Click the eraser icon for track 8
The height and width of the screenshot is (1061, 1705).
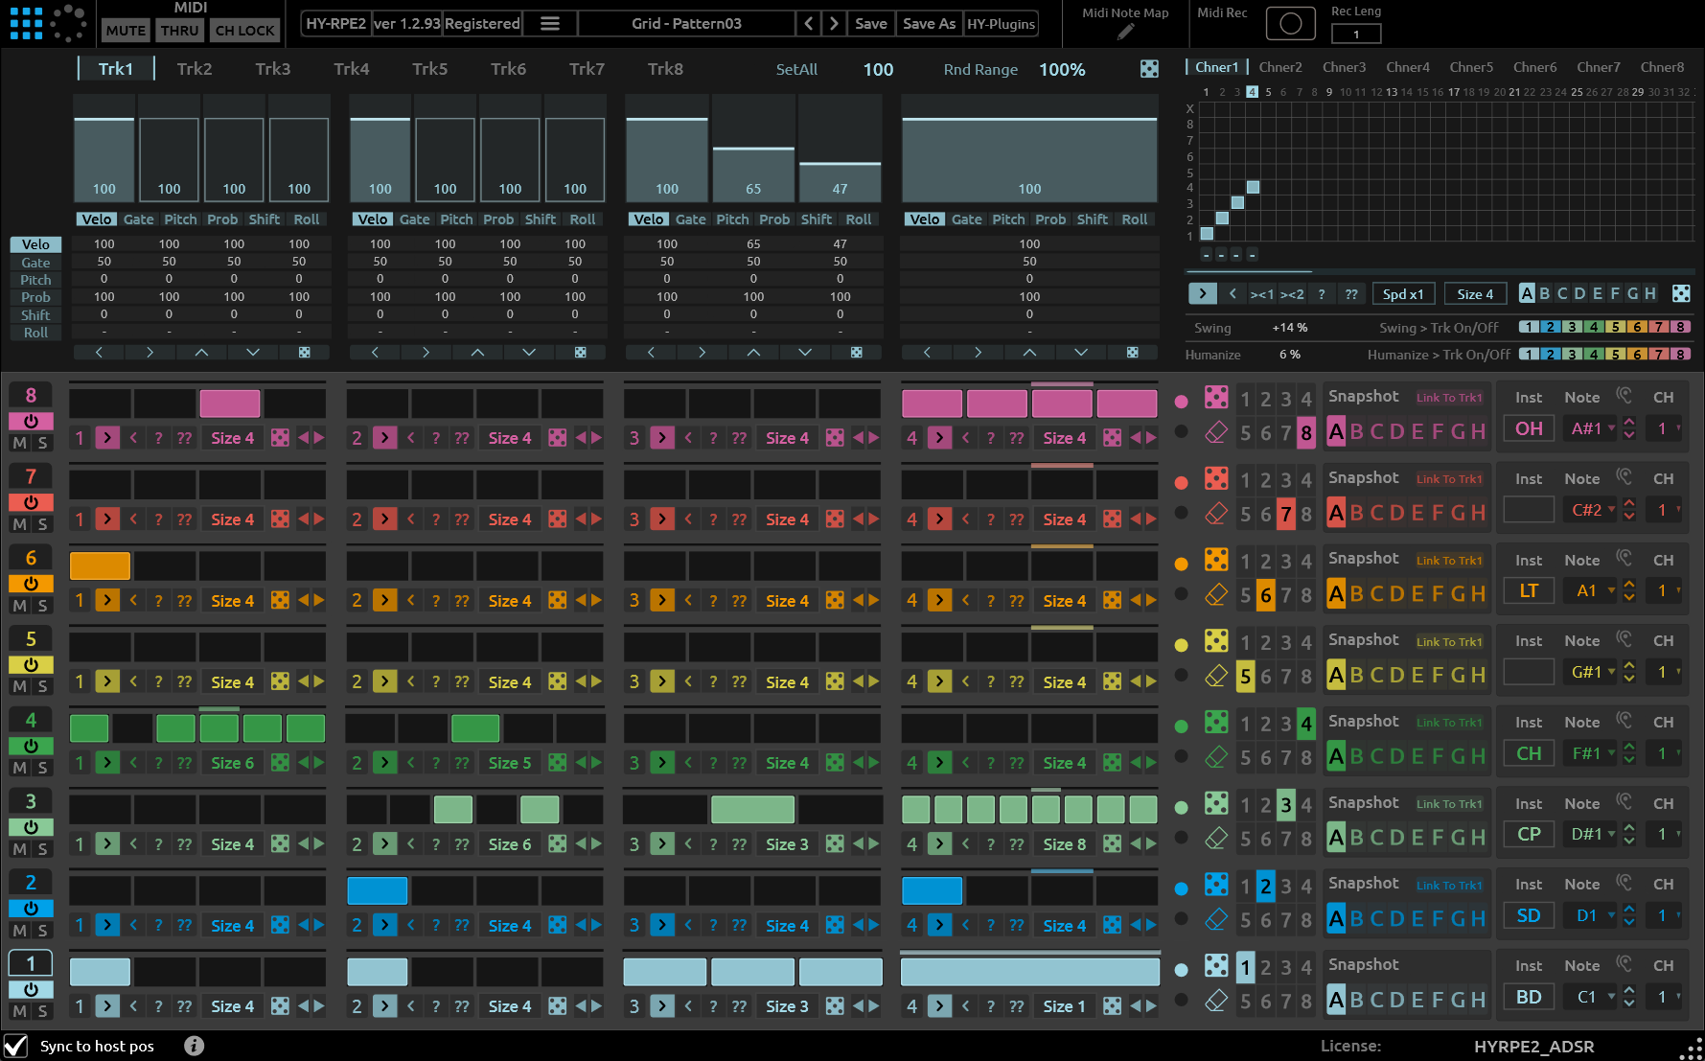point(1215,433)
